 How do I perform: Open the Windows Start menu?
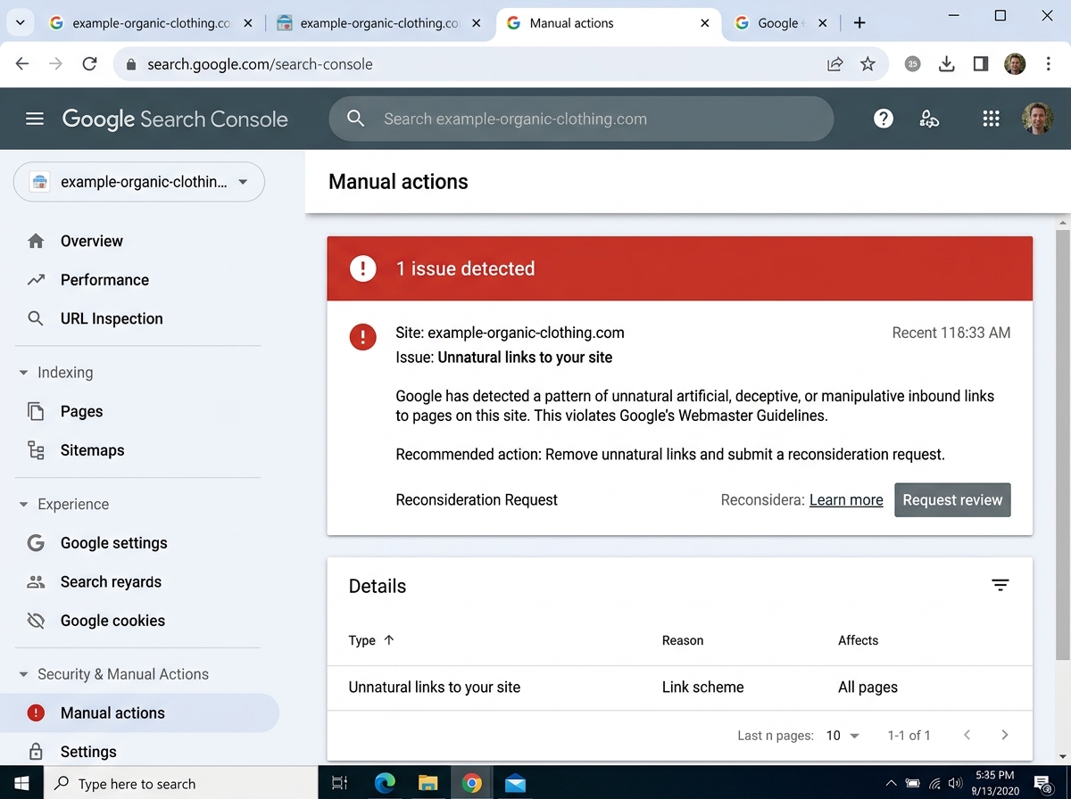(x=22, y=783)
